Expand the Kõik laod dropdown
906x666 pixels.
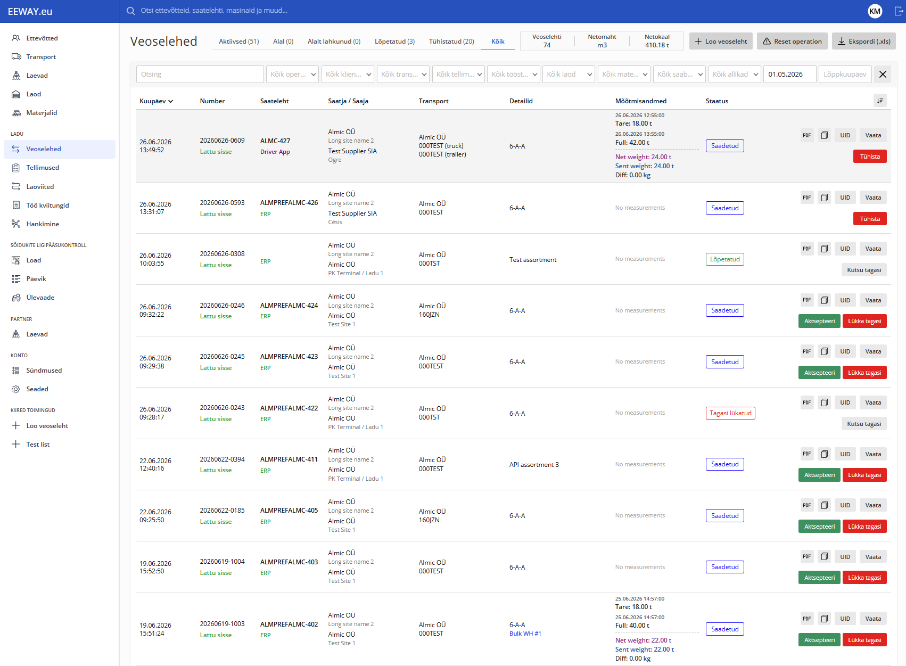(569, 75)
